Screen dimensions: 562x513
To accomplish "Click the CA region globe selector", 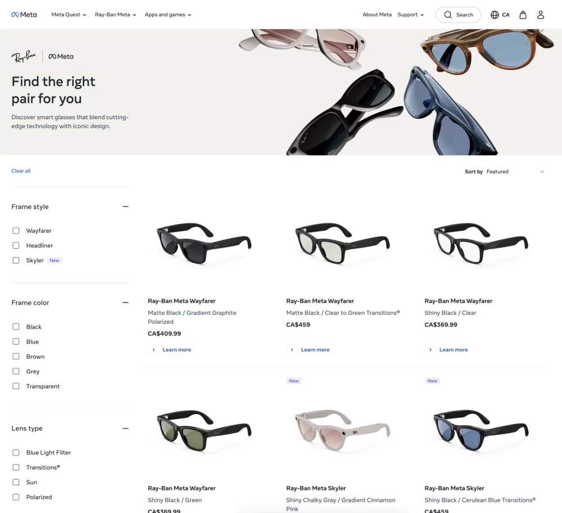I will [500, 14].
